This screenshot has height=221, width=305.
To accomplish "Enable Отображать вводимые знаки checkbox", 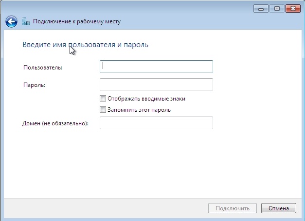I will 103,99.
